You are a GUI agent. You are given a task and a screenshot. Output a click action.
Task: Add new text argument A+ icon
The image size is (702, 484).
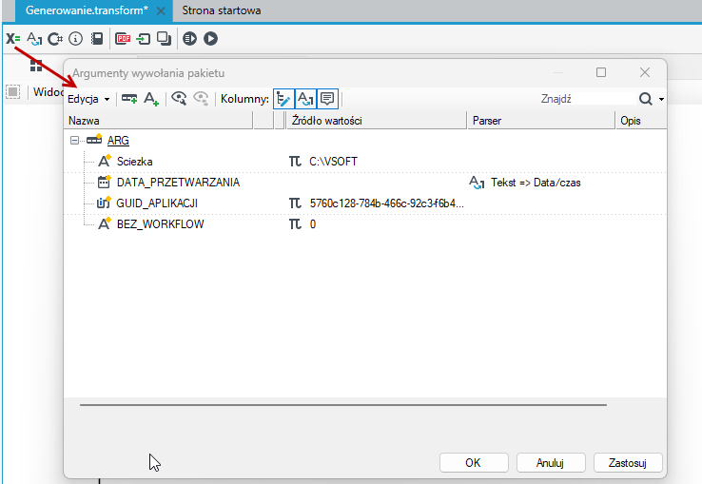click(151, 99)
